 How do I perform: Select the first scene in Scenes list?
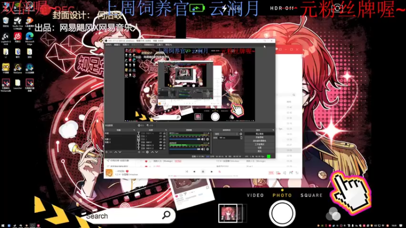pos(120,133)
